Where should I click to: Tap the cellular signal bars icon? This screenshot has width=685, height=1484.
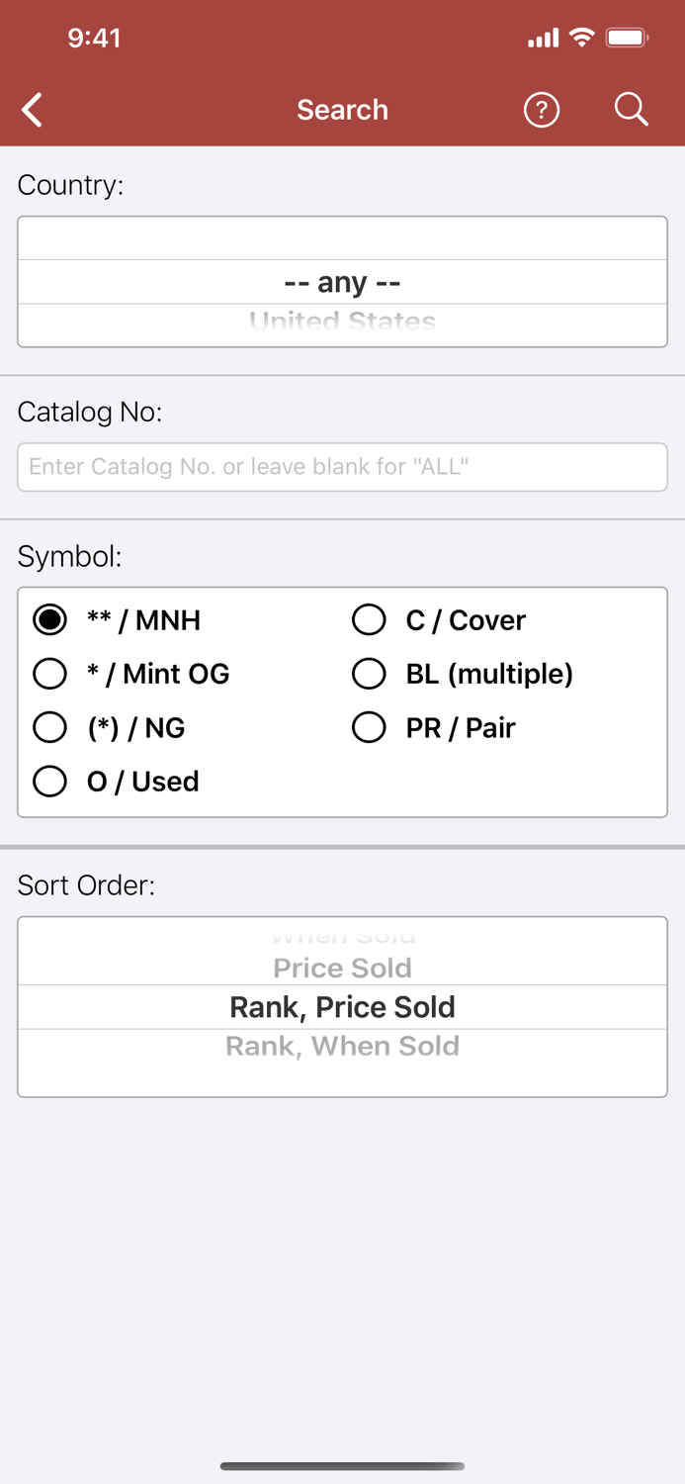coord(543,40)
